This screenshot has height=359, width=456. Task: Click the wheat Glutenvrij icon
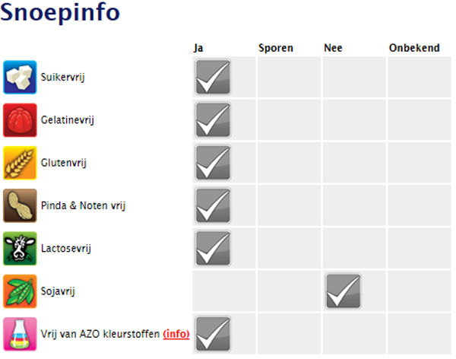click(x=20, y=162)
